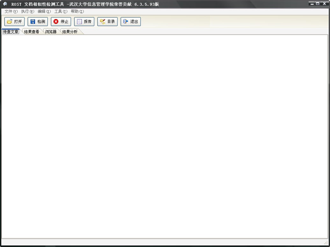The height and width of the screenshot is (247, 330).
Task: Open the 文件(V) menu
Action: coord(11,11)
